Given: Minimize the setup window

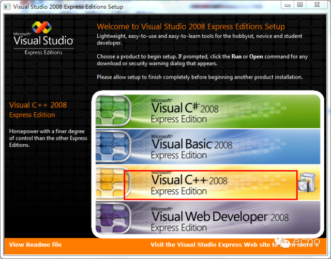Looking at the screenshot, I should (288, 5).
